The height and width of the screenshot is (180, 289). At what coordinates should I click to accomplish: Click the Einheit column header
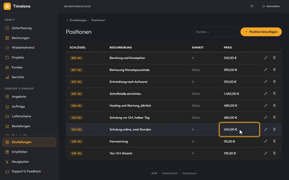[198, 48]
